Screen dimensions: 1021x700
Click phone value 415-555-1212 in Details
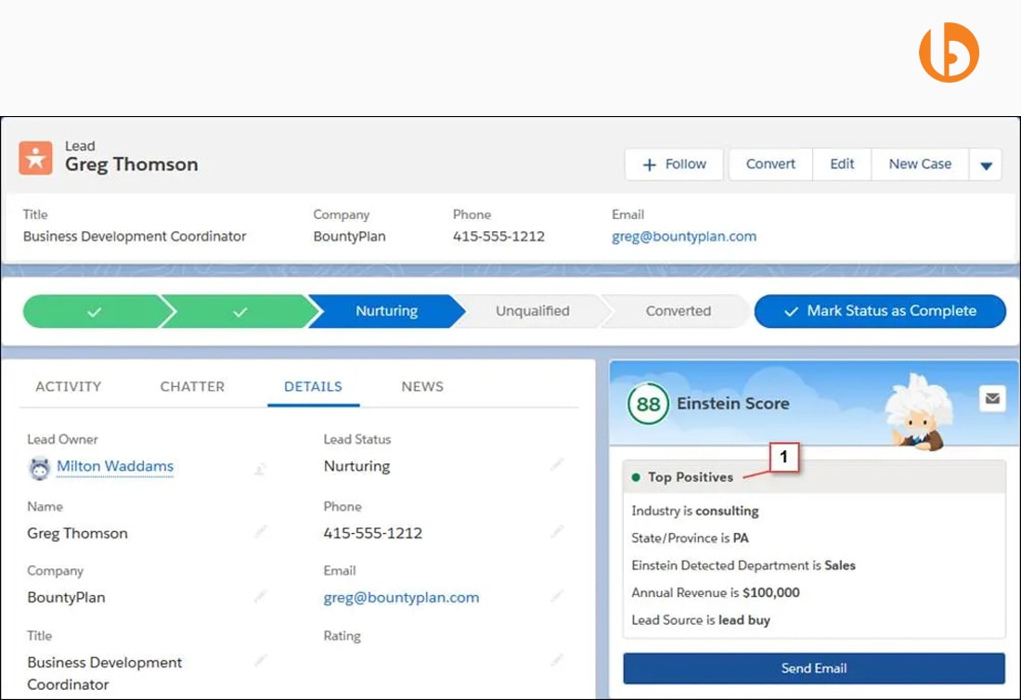tap(372, 533)
